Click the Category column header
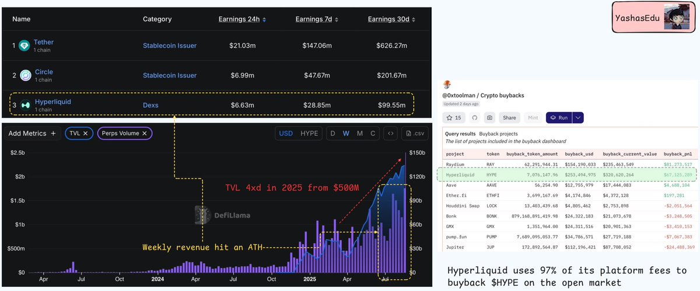 157,19
